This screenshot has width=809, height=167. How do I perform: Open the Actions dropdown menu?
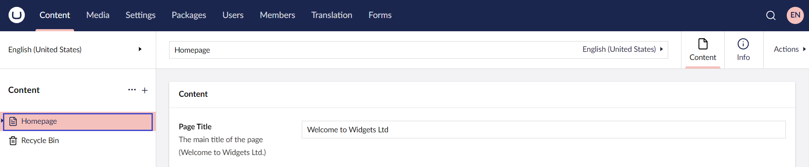pyautogui.click(x=790, y=49)
